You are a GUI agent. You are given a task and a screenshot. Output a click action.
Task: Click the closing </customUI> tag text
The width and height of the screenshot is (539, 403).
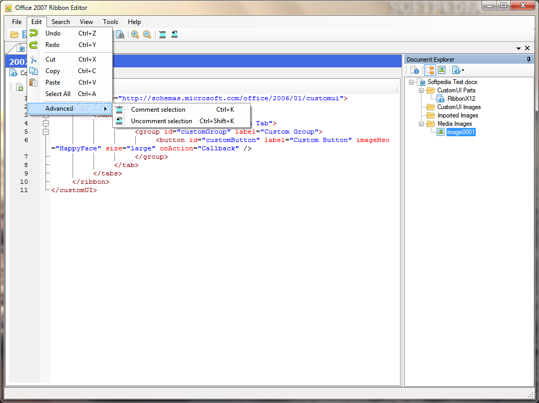pyautogui.click(x=74, y=190)
